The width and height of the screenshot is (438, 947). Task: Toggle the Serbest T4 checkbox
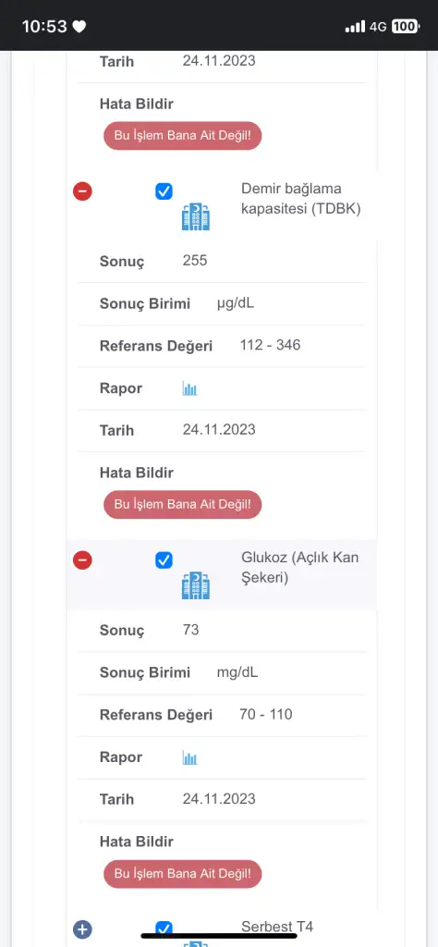164,929
